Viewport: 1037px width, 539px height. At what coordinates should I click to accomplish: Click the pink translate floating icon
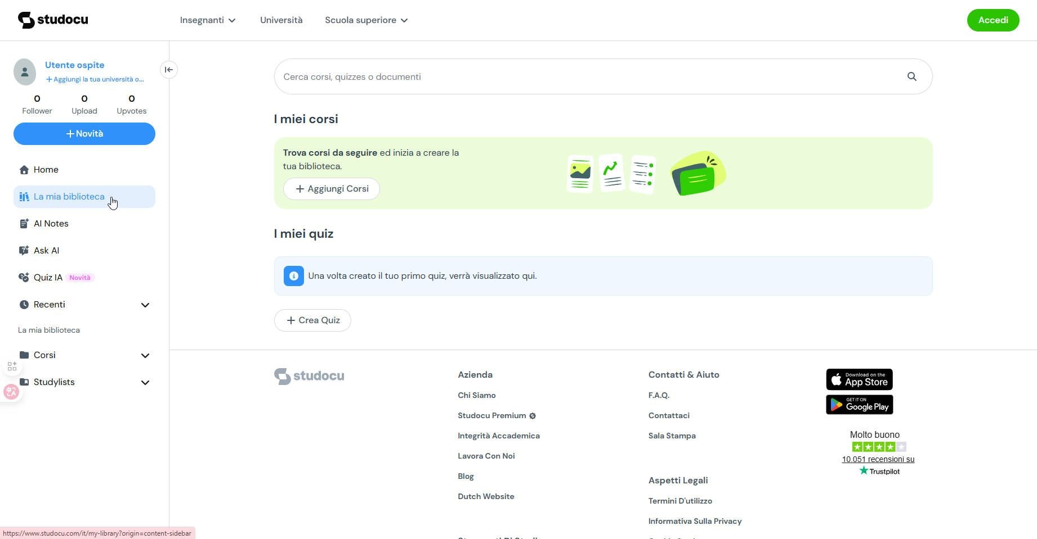click(11, 392)
